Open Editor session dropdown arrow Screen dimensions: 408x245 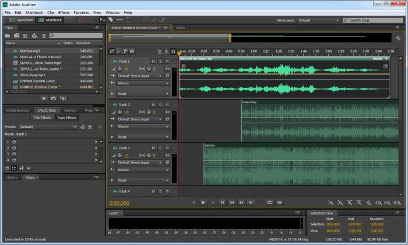point(165,28)
